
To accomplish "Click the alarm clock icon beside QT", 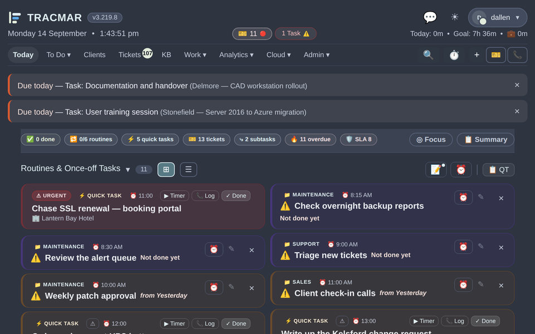I will click(x=461, y=169).
